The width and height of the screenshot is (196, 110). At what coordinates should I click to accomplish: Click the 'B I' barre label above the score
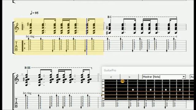(109, 17)
